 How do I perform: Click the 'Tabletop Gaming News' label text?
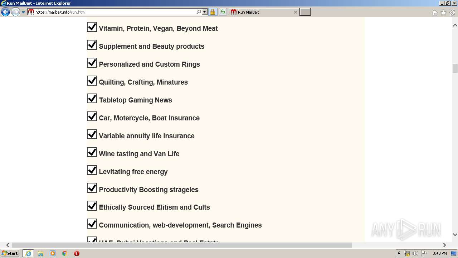point(136,100)
